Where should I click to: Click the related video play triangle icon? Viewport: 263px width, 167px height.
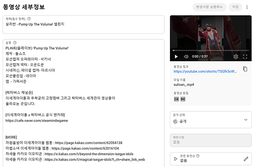coord(176,159)
